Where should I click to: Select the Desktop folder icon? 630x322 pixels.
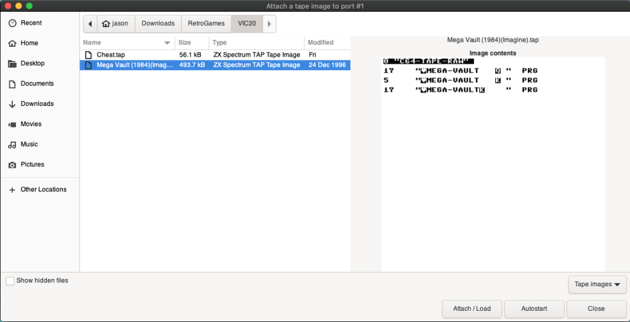[12, 63]
